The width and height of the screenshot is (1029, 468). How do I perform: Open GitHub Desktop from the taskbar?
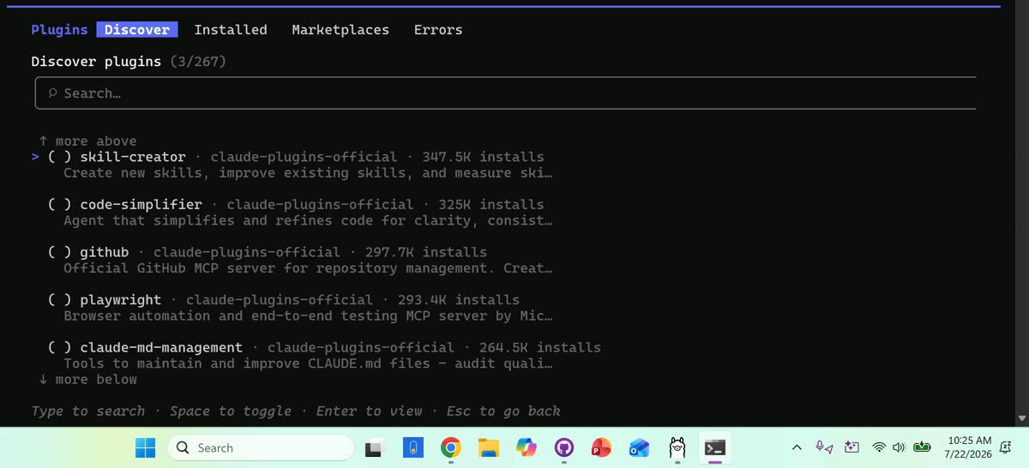[563, 447]
